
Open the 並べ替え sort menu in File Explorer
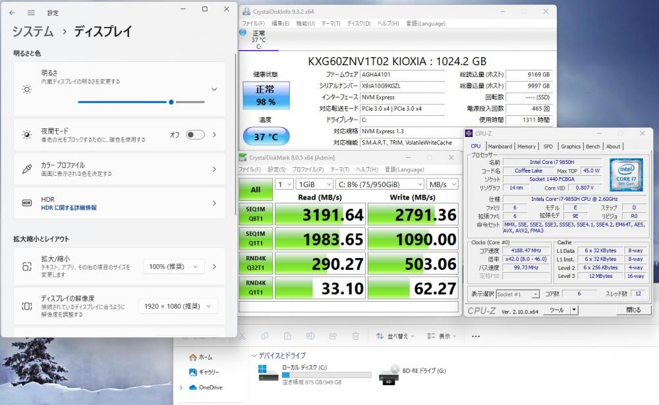click(395, 336)
